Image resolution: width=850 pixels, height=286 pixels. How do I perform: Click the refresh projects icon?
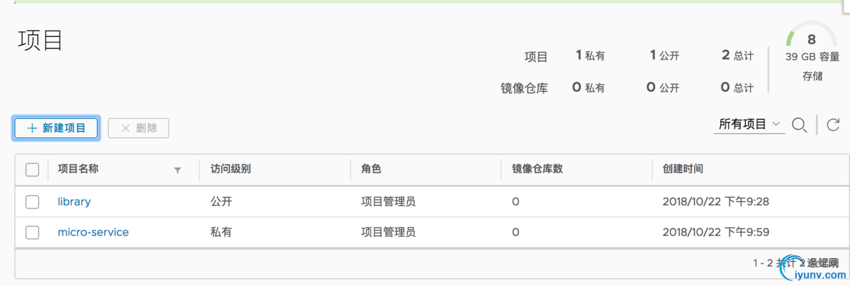coord(833,125)
